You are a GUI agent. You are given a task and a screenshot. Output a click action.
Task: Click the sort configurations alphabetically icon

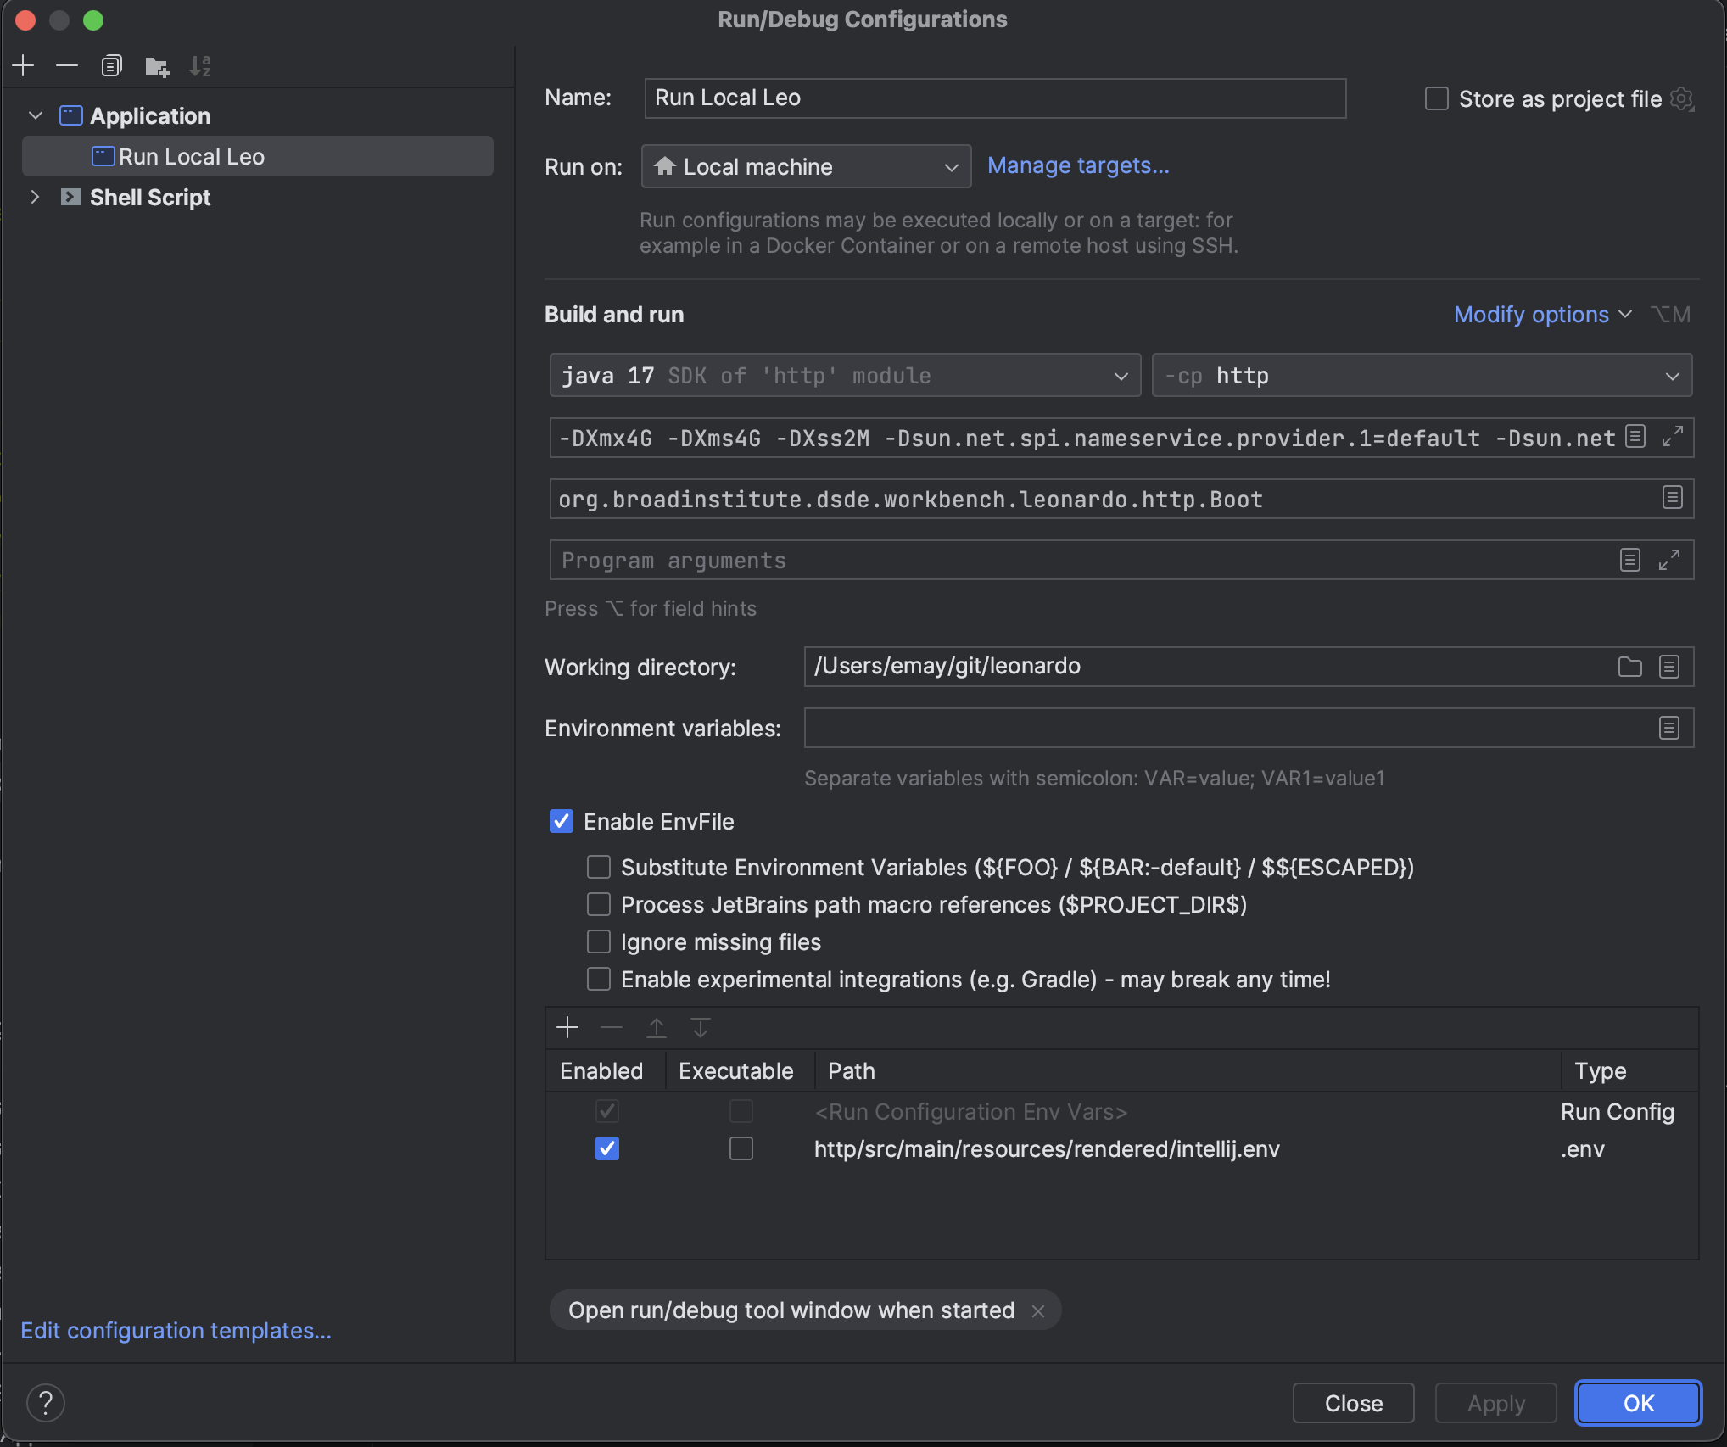pos(200,65)
